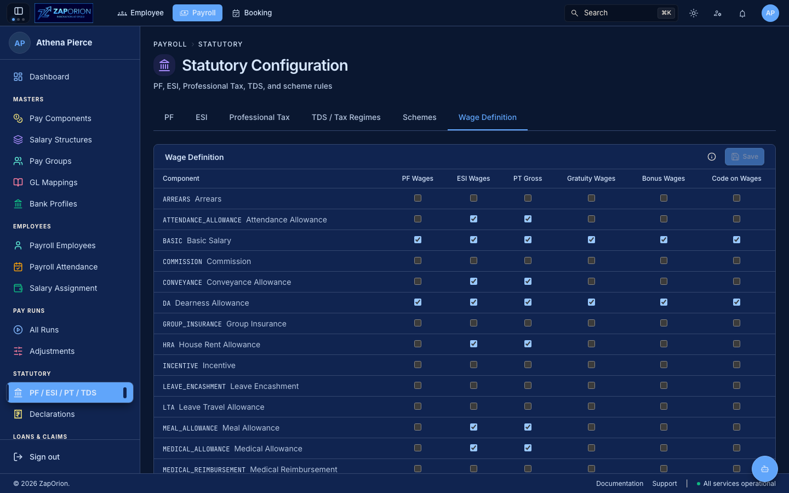Click the Search input field
The image size is (789, 493).
[x=621, y=13]
